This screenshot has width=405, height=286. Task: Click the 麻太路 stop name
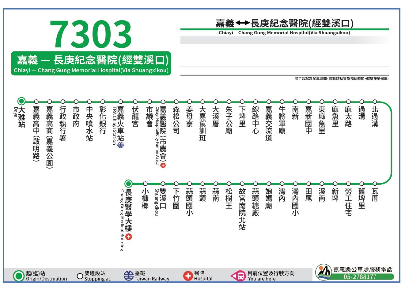click(x=348, y=117)
